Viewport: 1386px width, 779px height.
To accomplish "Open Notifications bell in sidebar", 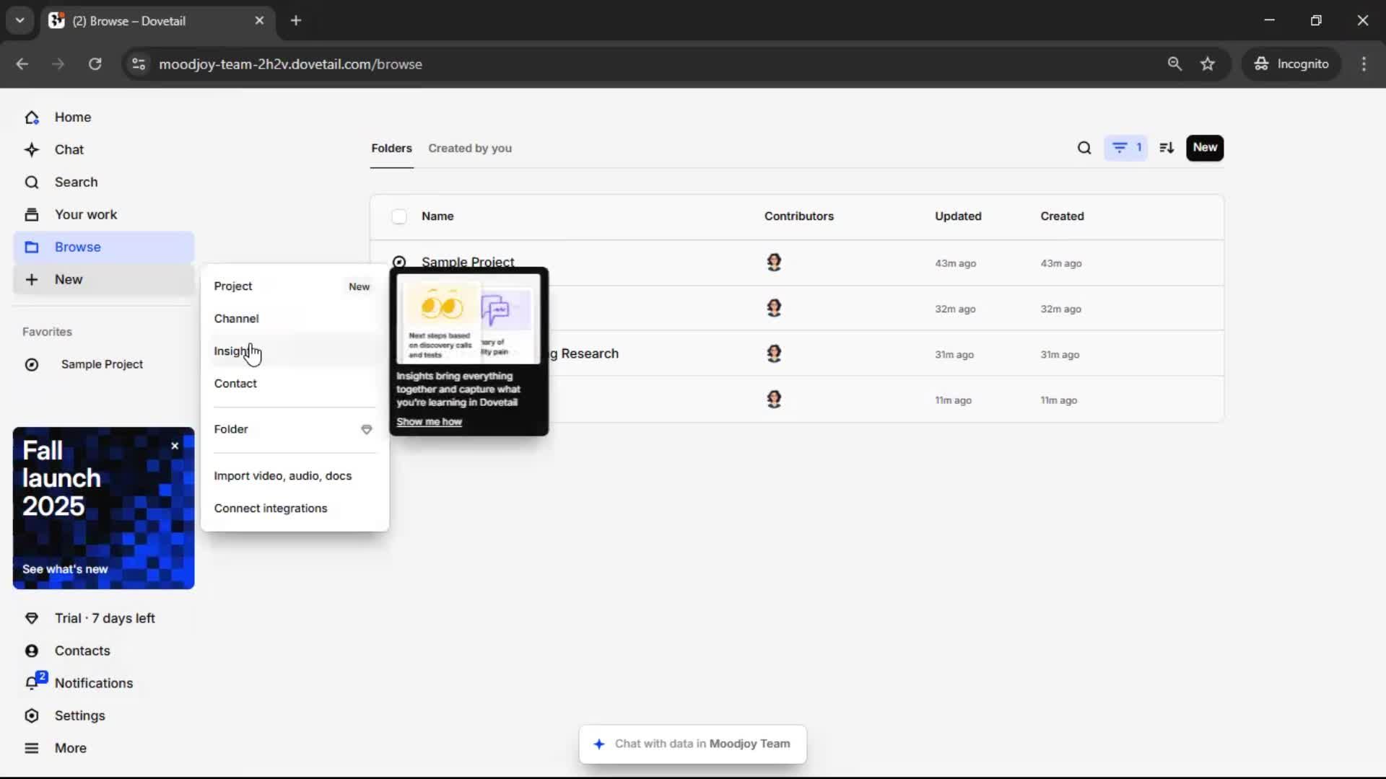I will [x=32, y=683].
